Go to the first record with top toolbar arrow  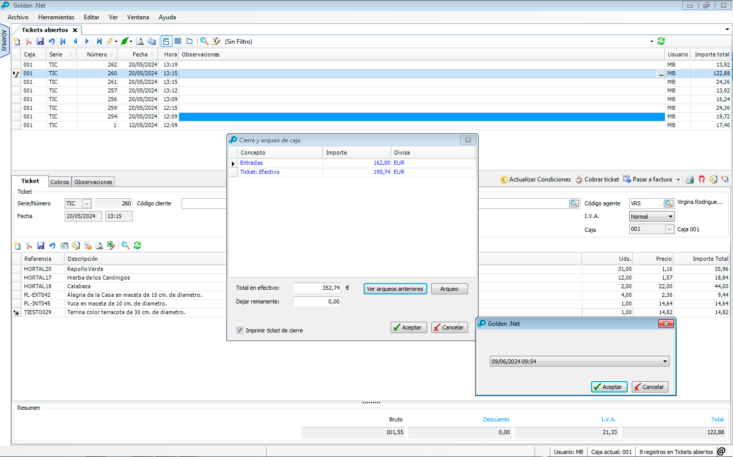click(63, 42)
